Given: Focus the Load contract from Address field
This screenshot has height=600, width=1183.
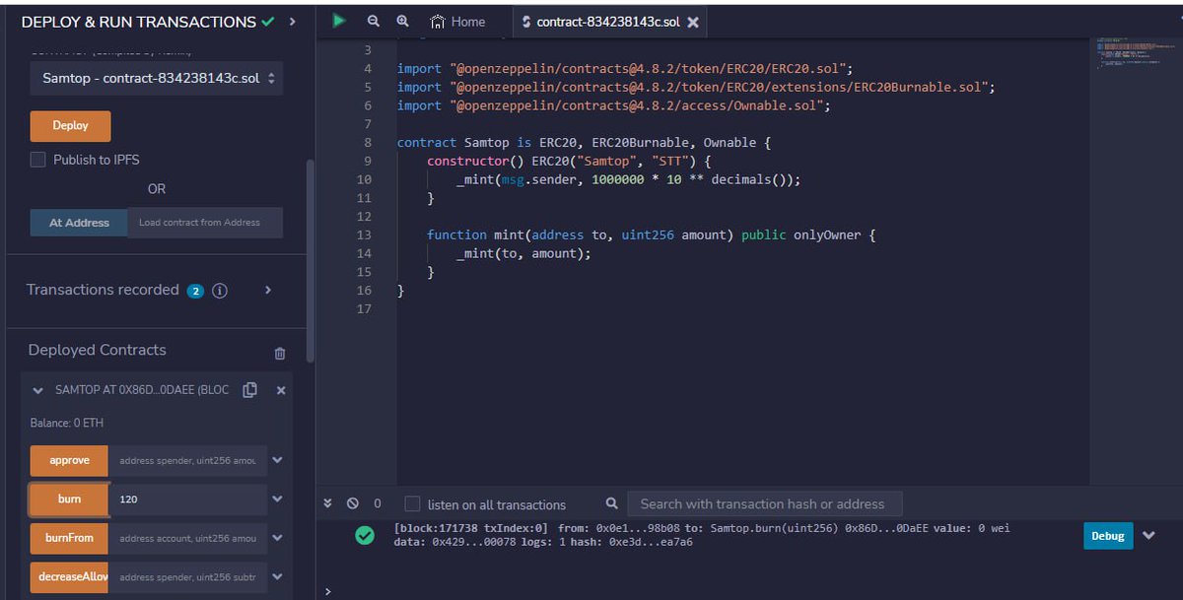Looking at the screenshot, I should click(205, 223).
